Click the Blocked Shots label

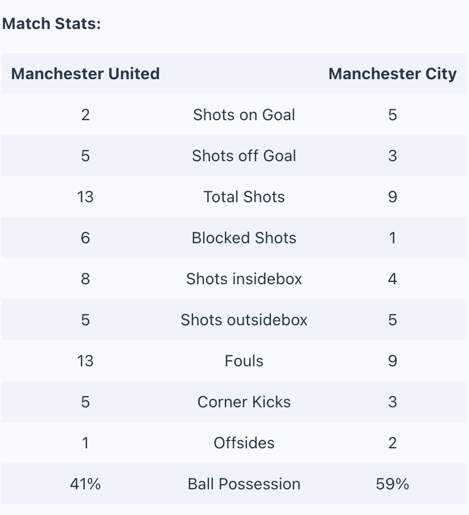[244, 238]
